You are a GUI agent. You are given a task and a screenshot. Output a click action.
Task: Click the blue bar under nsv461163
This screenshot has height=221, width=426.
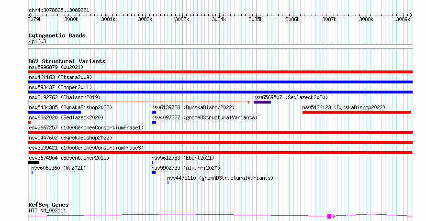coord(220,82)
